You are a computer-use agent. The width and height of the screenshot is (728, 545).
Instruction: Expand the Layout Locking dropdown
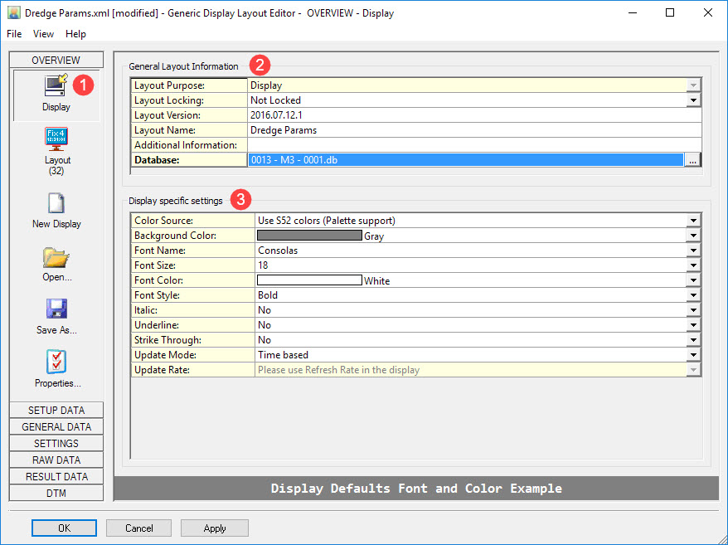point(692,100)
